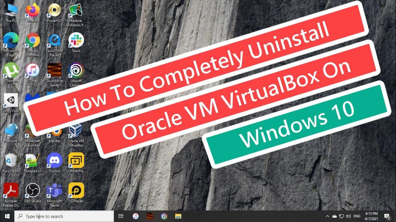Open Ubisoft Connect from the taskbar

tap(164, 216)
